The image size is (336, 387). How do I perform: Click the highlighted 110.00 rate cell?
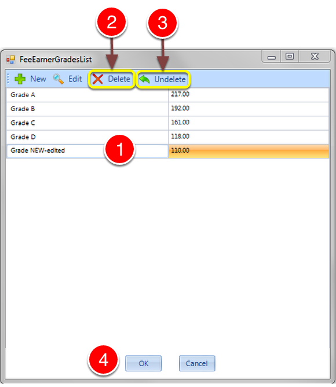(x=249, y=151)
